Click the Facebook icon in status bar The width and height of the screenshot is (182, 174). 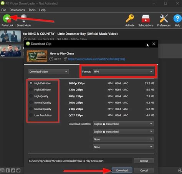coord(8,171)
